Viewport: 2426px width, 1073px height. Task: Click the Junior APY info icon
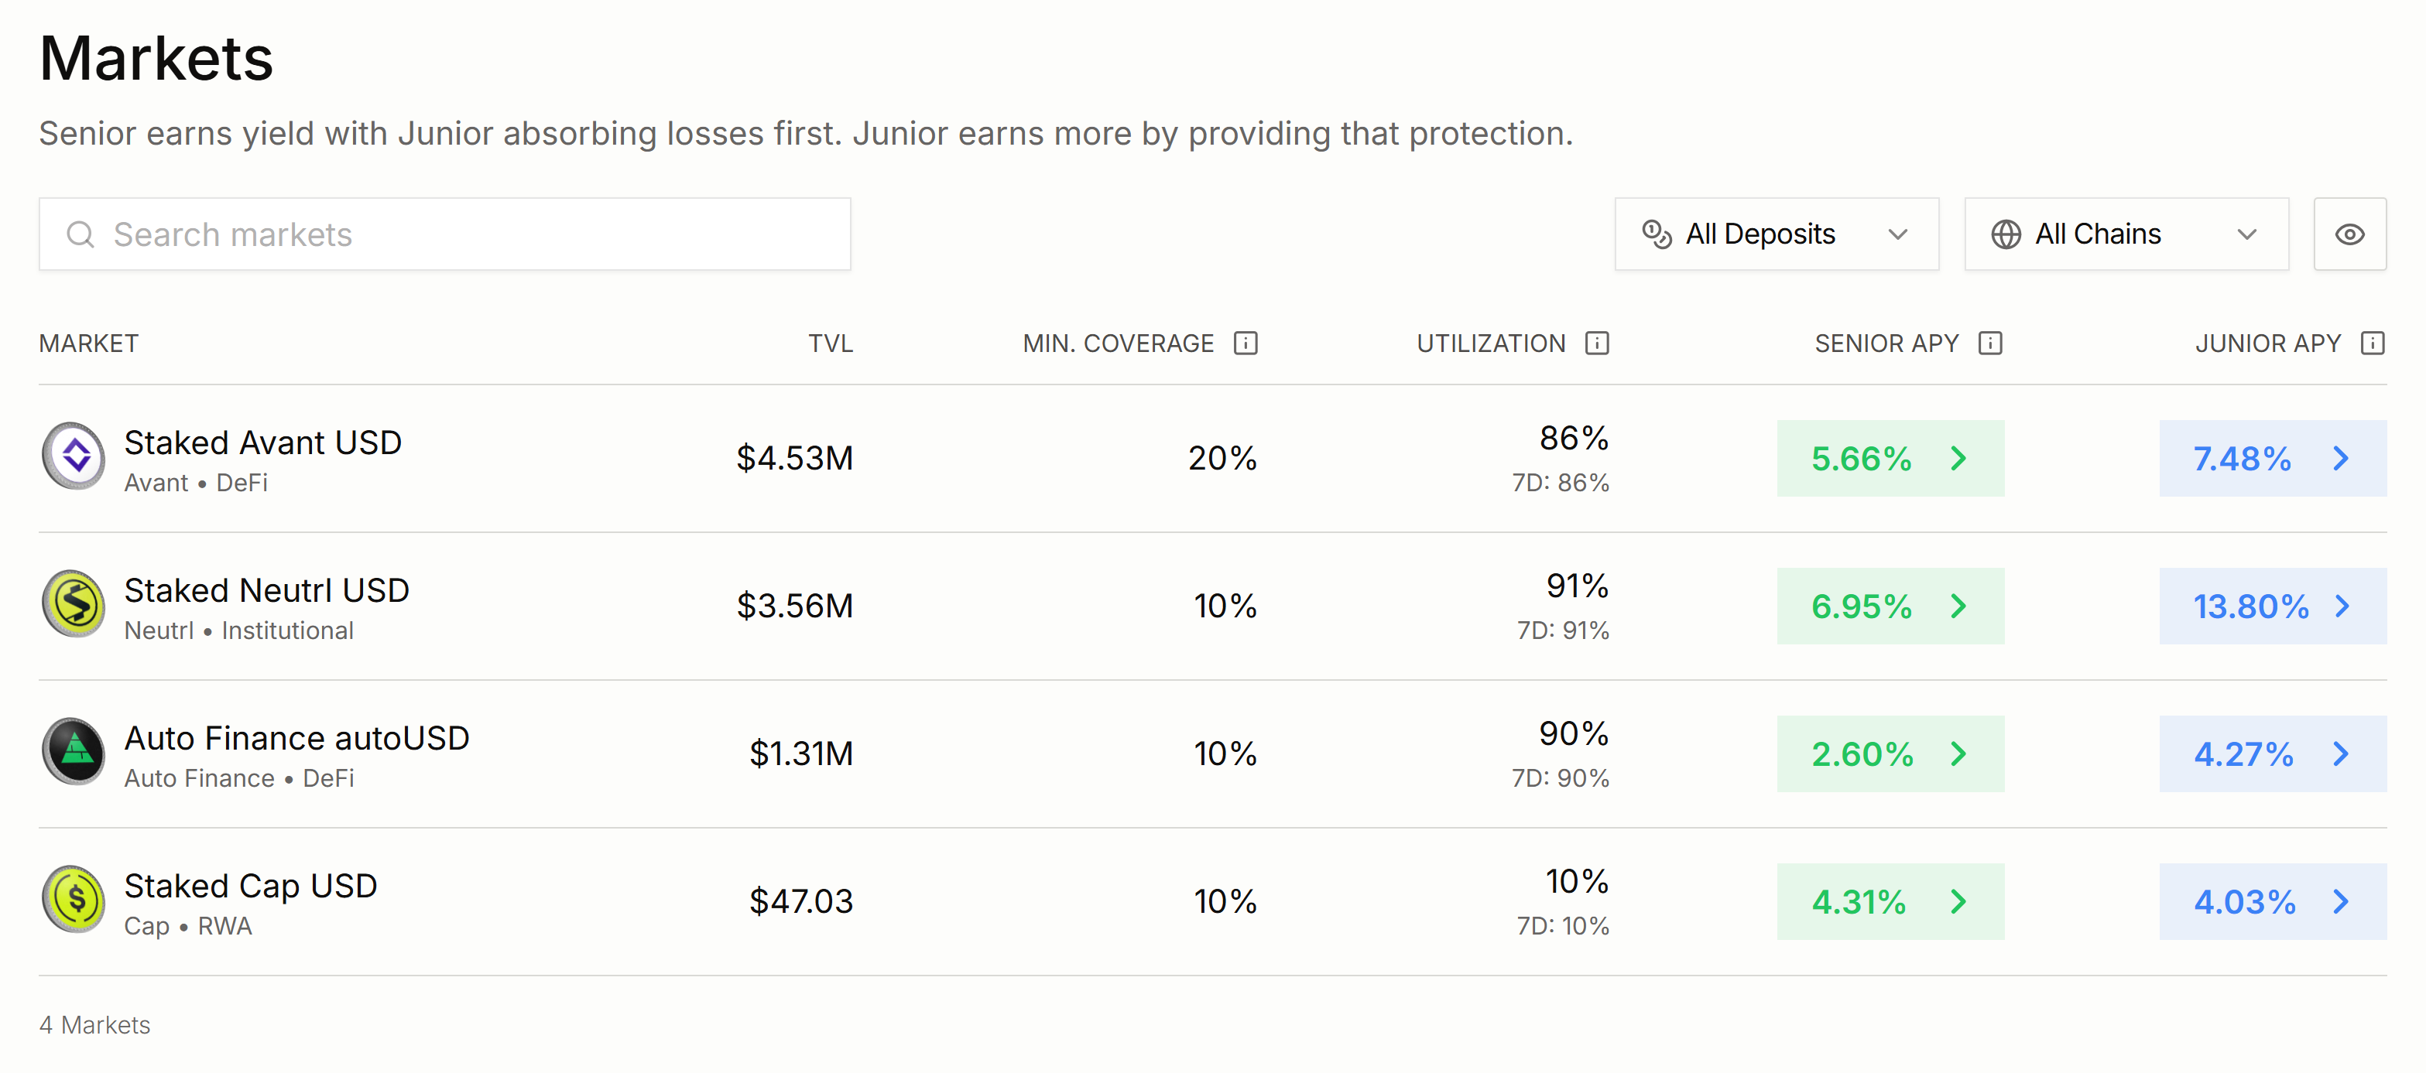[x=2371, y=343]
